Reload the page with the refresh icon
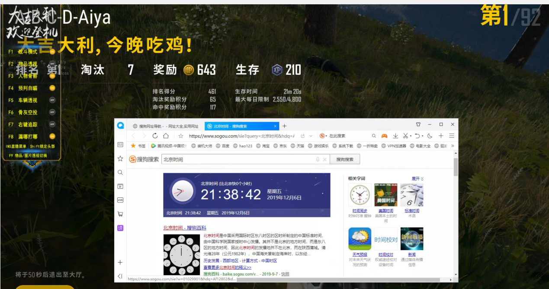The image size is (549, 289). (x=155, y=136)
